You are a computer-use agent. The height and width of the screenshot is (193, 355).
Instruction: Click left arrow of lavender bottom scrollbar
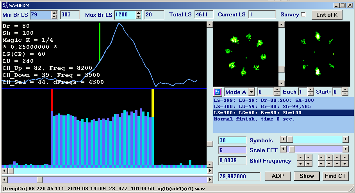(x=5, y=180)
